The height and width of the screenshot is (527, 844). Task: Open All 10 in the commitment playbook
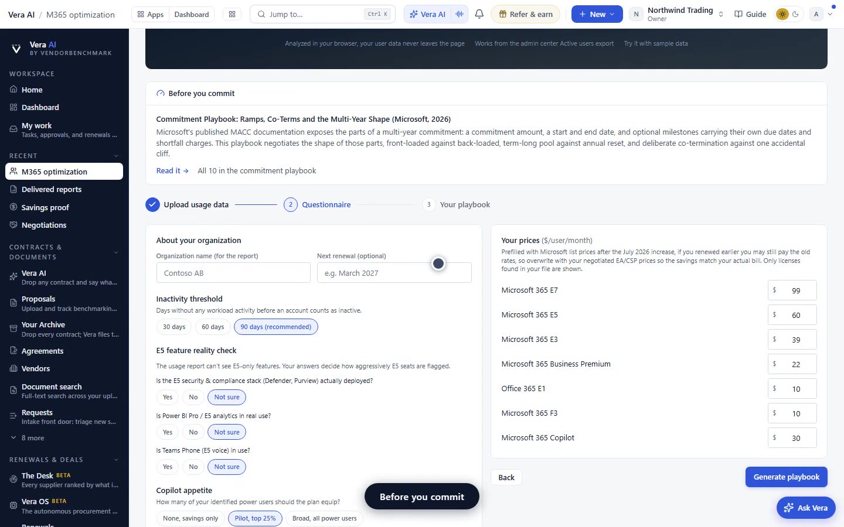point(257,170)
